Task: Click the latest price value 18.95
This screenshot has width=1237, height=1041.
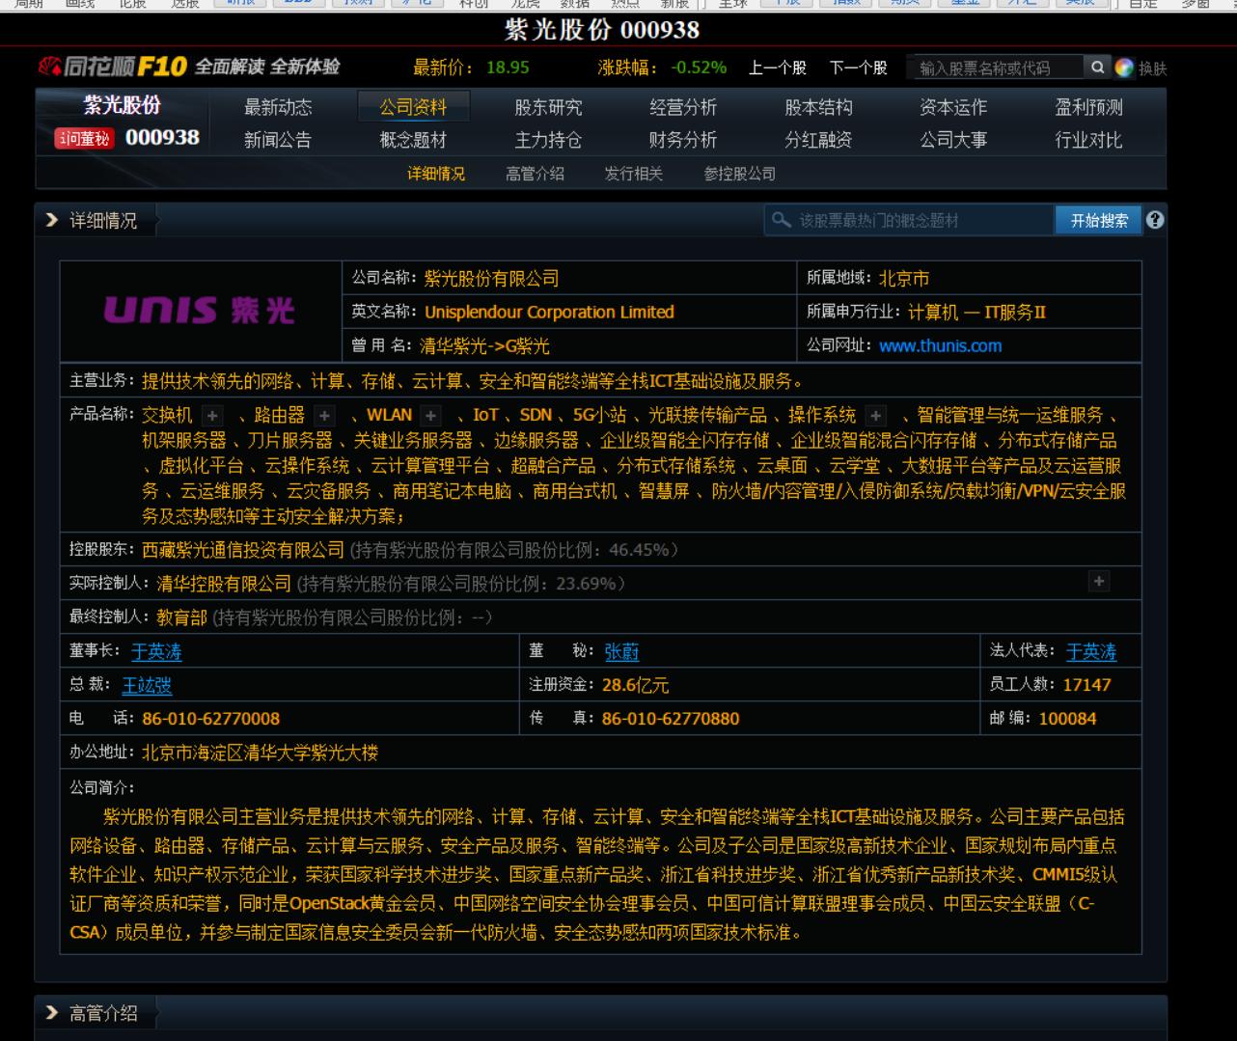Action: (x=508, y=68)
